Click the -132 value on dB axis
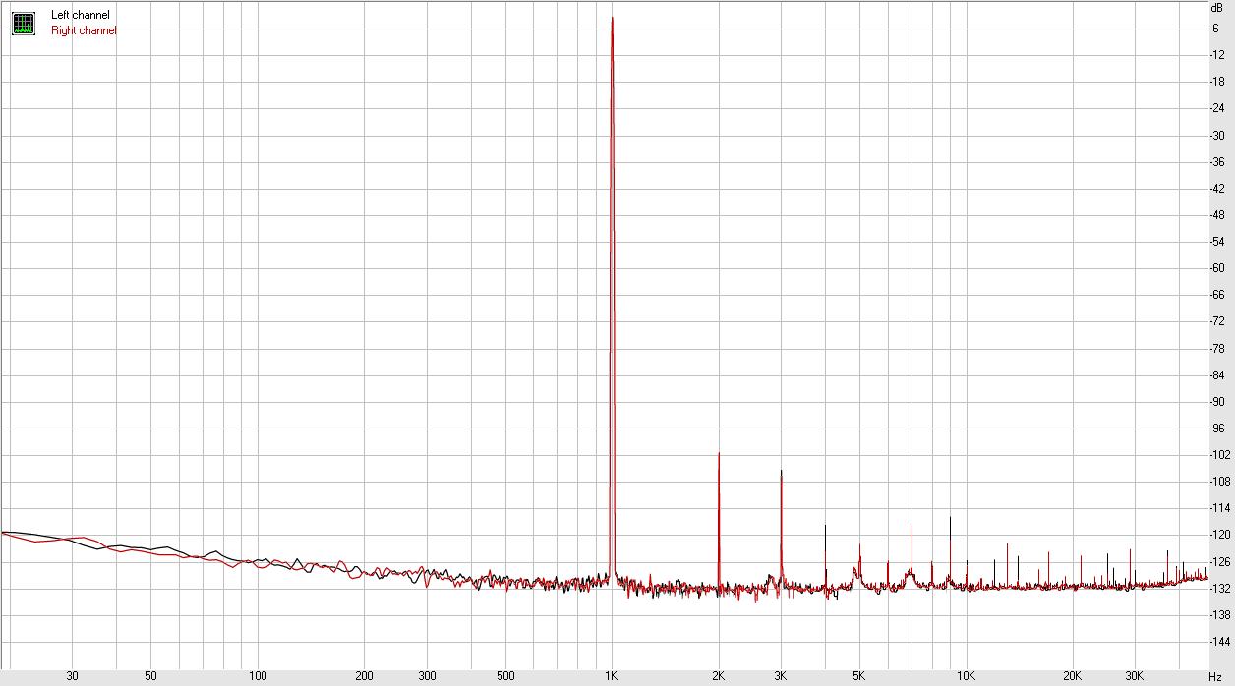 pos(1220,589)
